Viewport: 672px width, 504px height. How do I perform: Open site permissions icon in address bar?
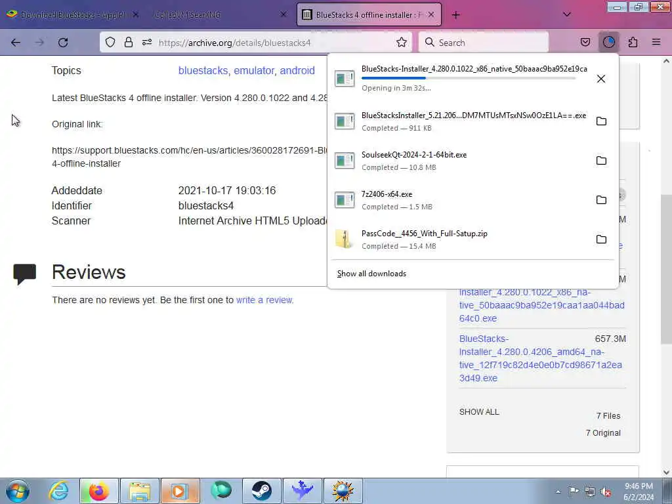147,42
